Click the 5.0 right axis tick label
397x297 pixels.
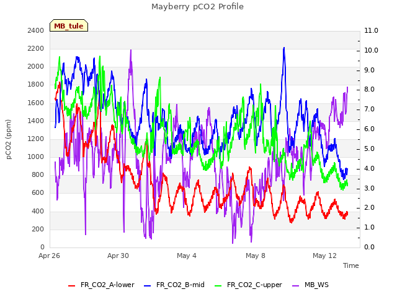370,148
